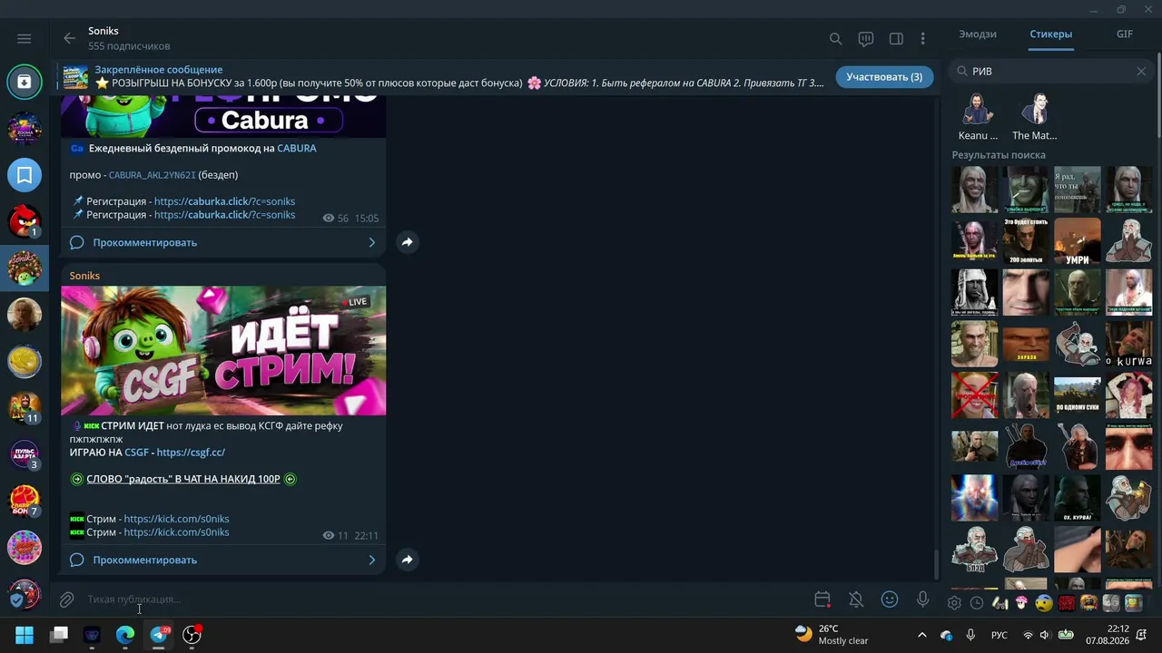Copy promo code CABURA_AKL2YN62I
The image size is (1162, 653).
(152, 175)
